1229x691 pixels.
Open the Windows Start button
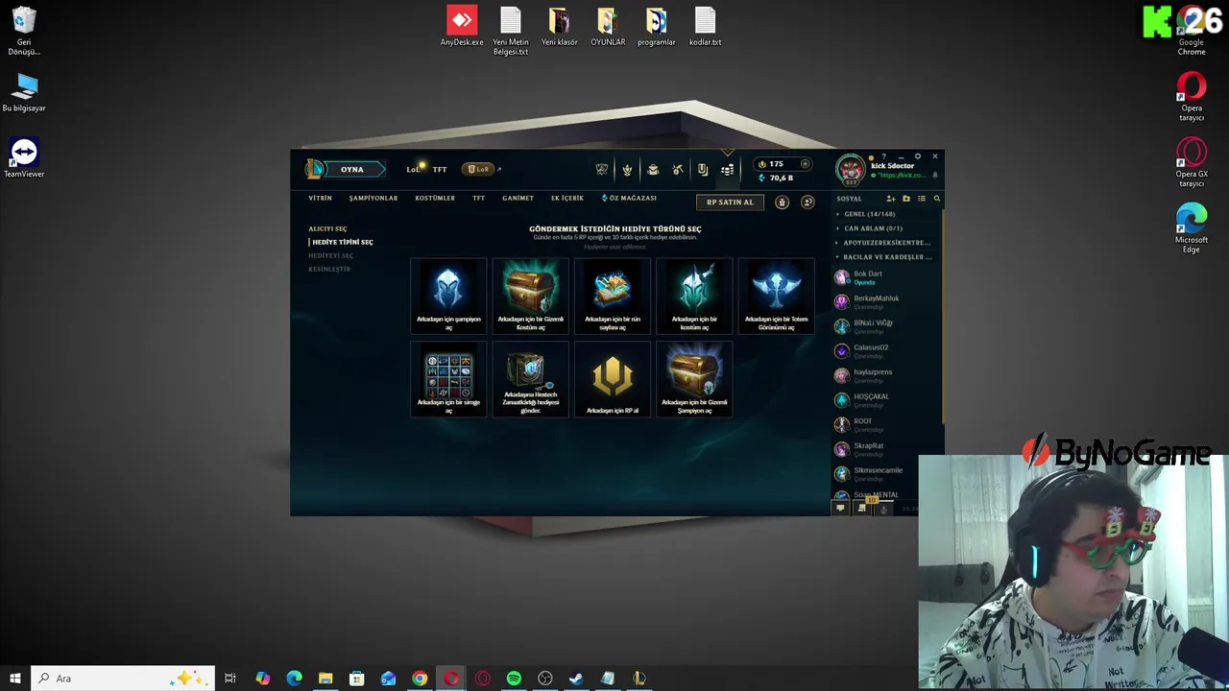click(x=15, y=679)
